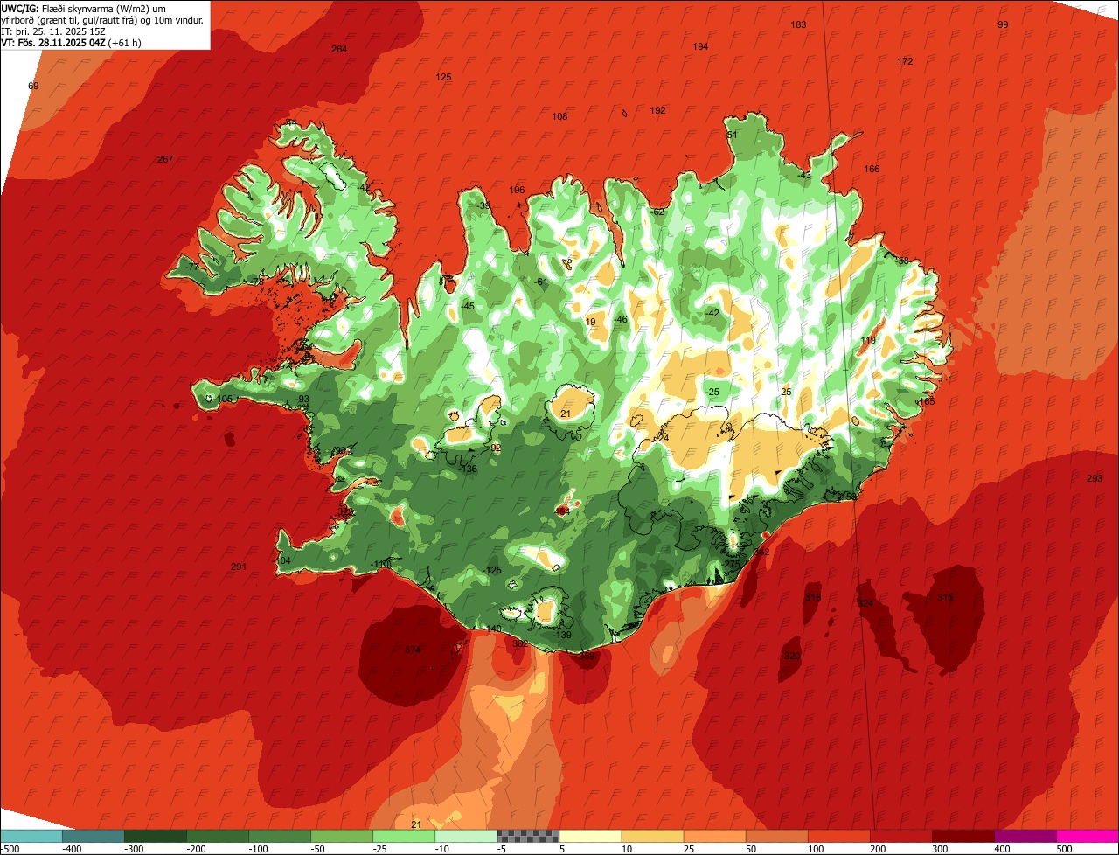Click the legend swatch between -100 and -50
The image size is (1119, 855).
[279, 836]
